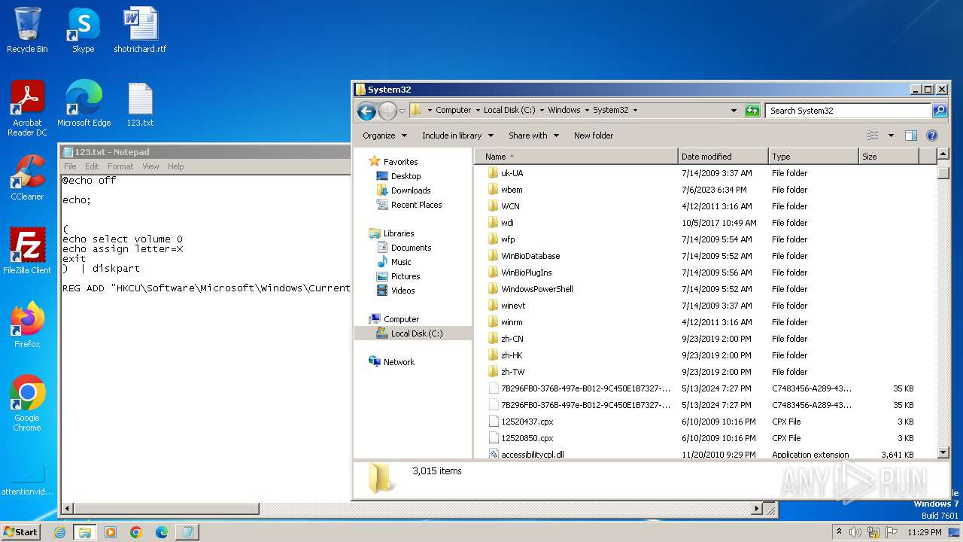Select the shotrichard.rtf desktop file

click(x=140, y=30)
